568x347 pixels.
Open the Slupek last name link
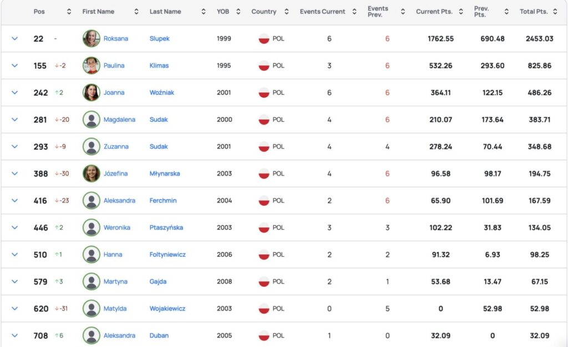click(159, 39)
